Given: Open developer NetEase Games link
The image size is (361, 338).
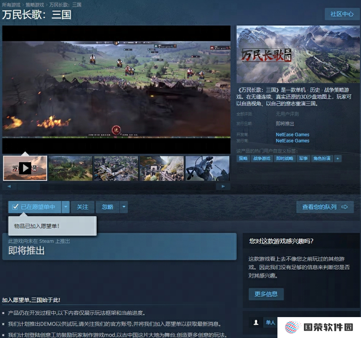Looking at the screenshot, I should 292,134.
